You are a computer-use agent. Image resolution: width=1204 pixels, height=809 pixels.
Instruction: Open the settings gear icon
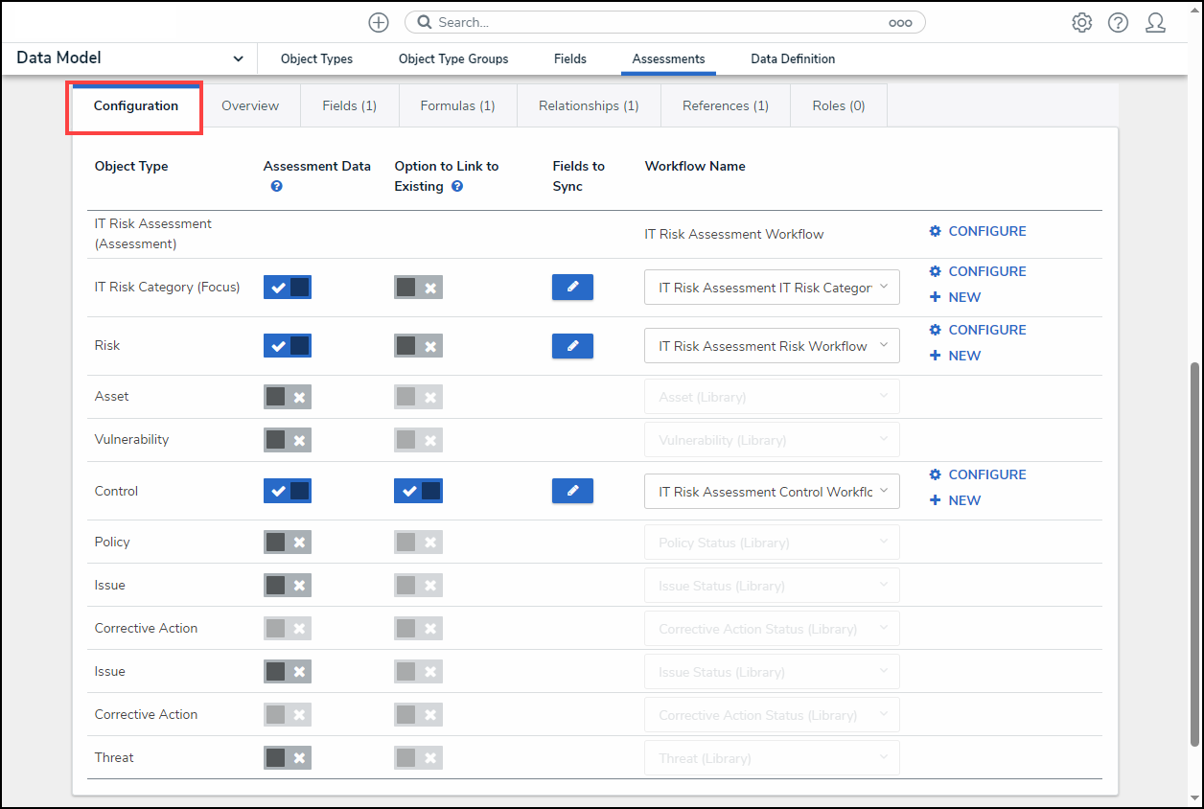tap(1082, 22)
